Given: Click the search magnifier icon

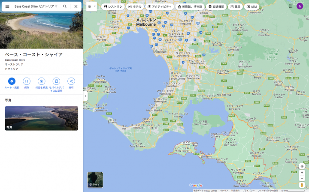Looking at the screenshot, I should pos(65,6).
